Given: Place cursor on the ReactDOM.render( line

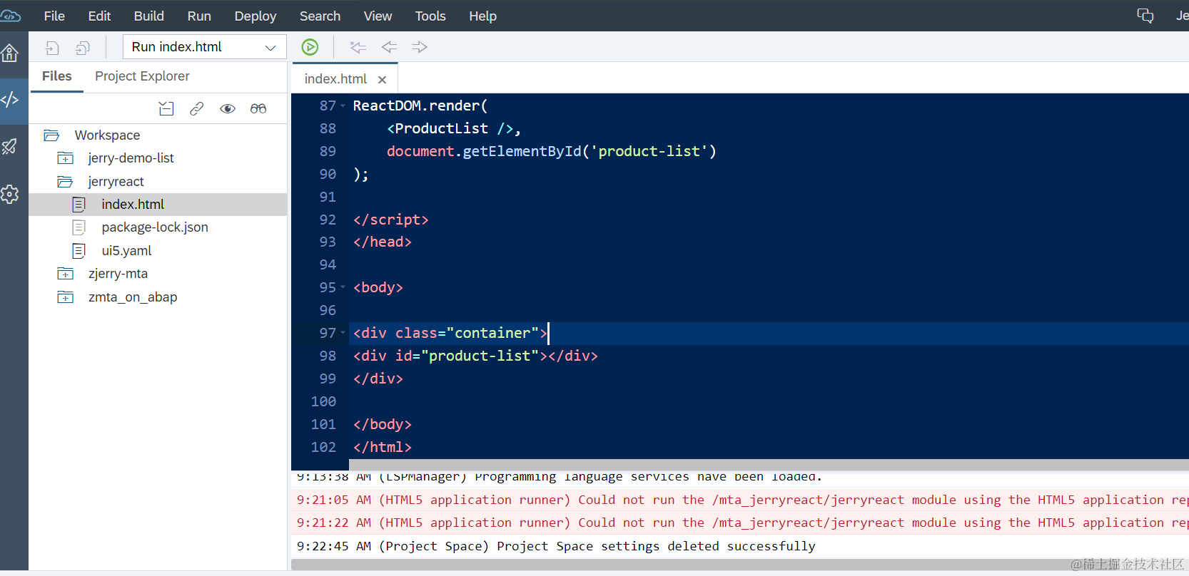Looking at the screenshot, I should pyautogui.click(x=420, y=106).
